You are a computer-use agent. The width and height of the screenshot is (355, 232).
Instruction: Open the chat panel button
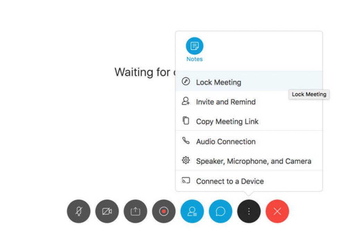click(220, 211)
